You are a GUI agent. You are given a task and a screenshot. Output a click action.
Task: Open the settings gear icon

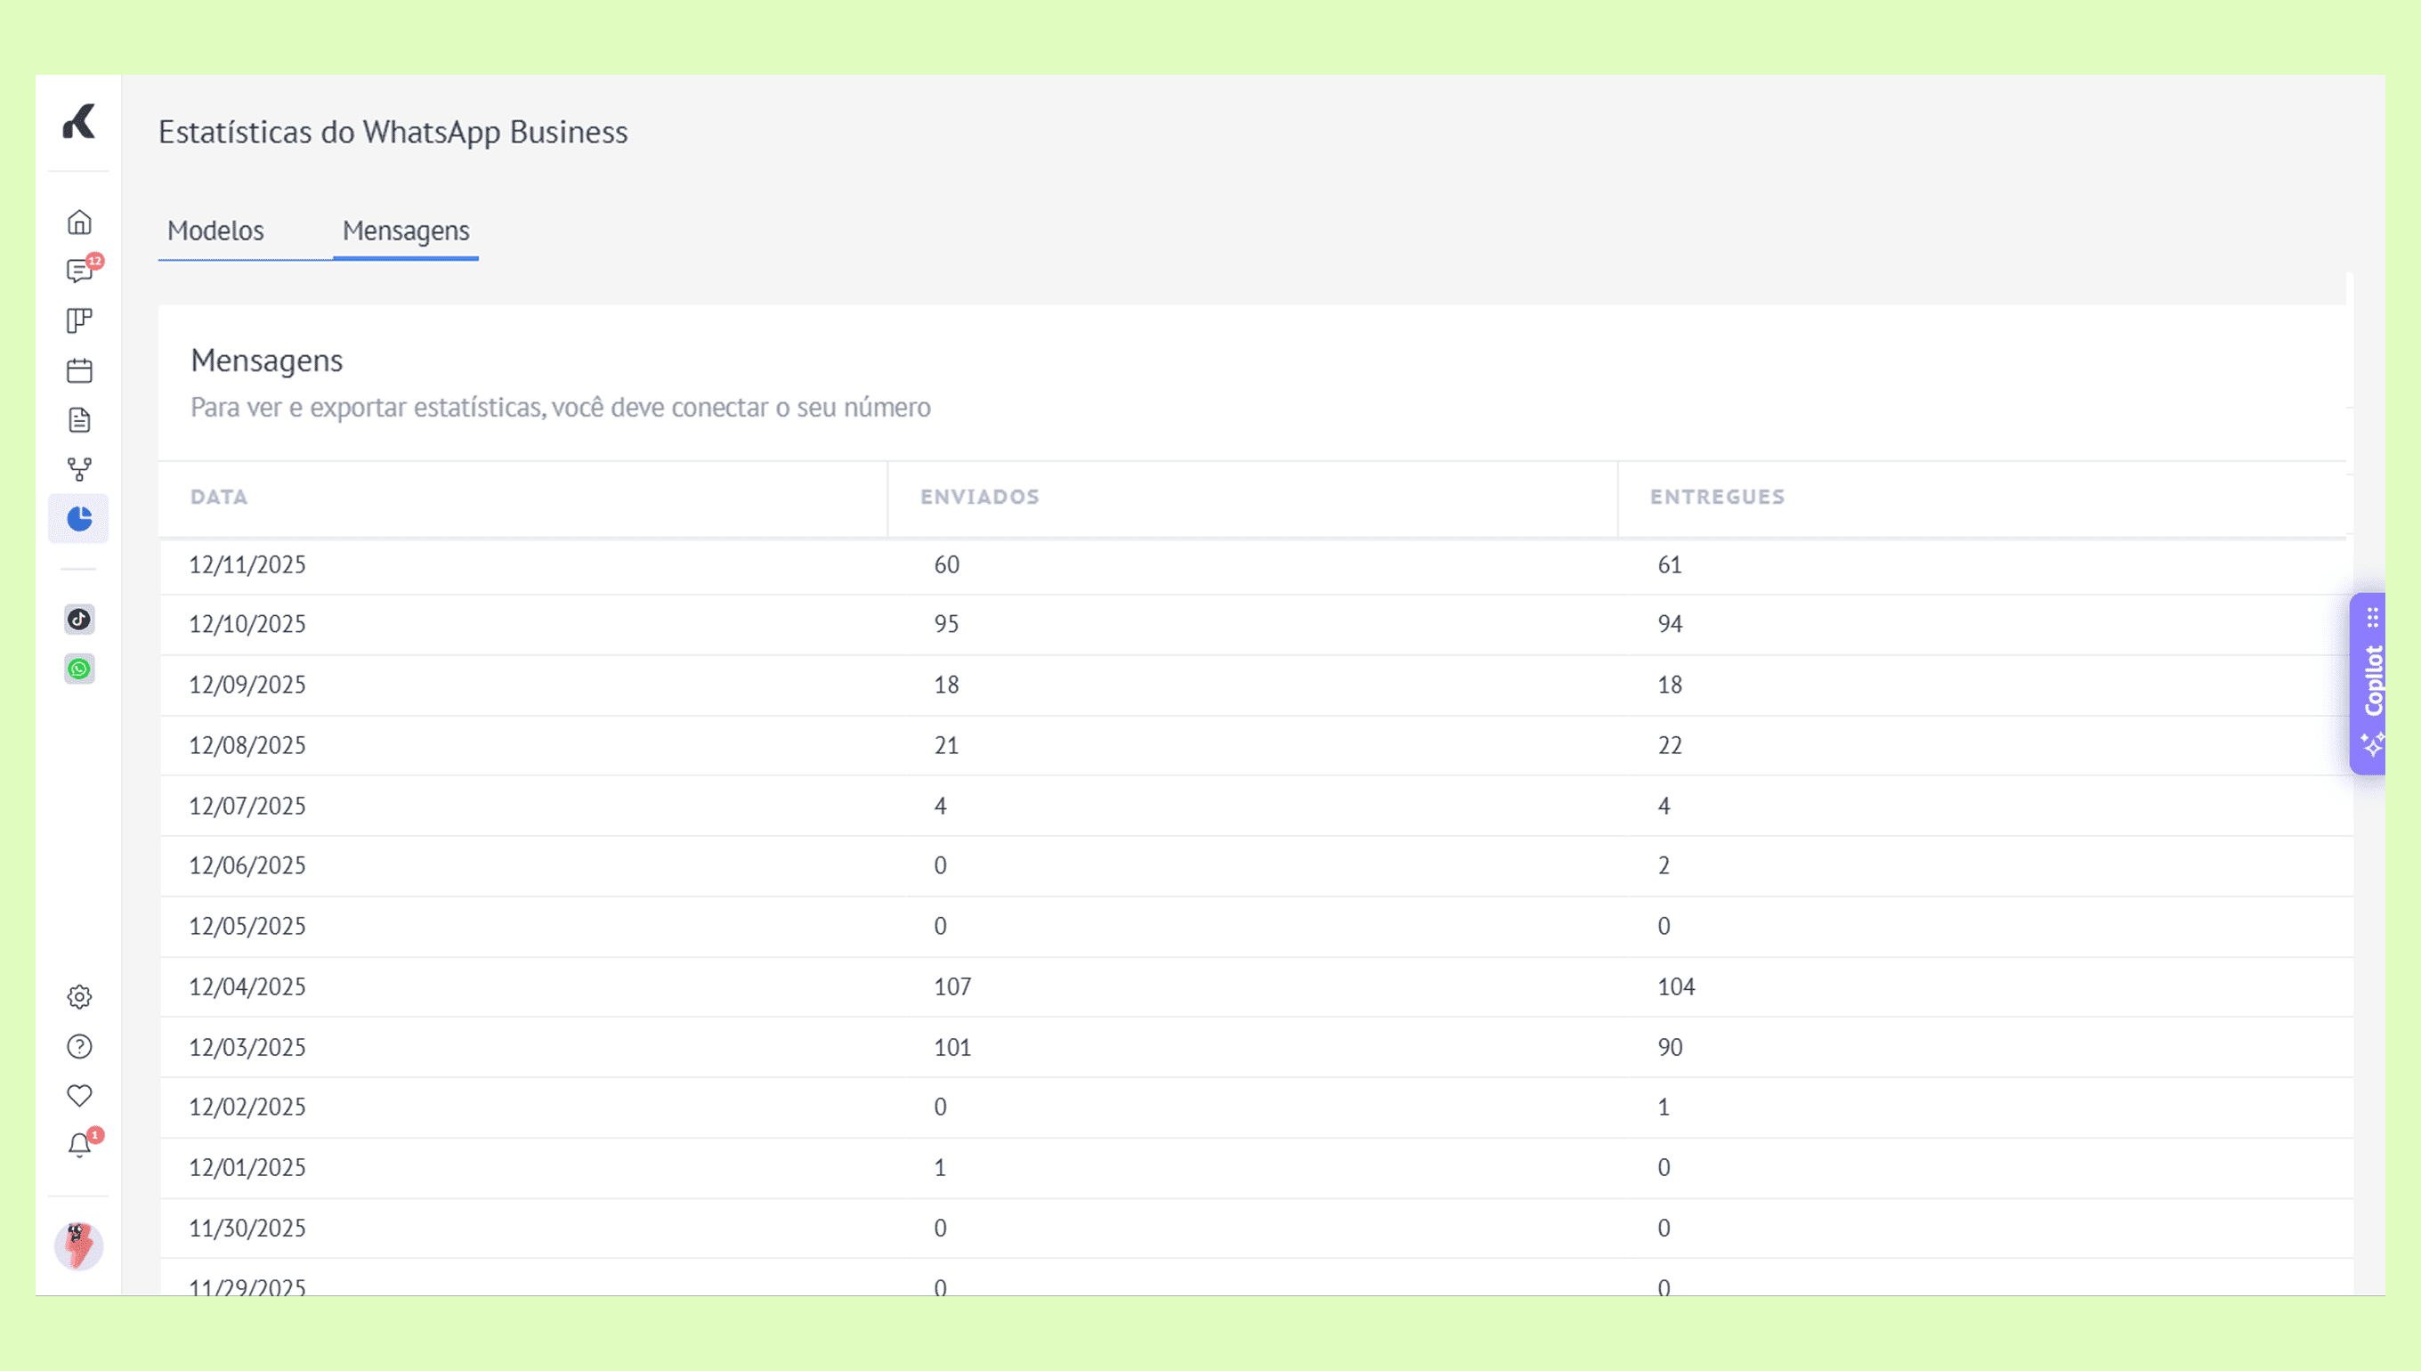coord(79,997)
